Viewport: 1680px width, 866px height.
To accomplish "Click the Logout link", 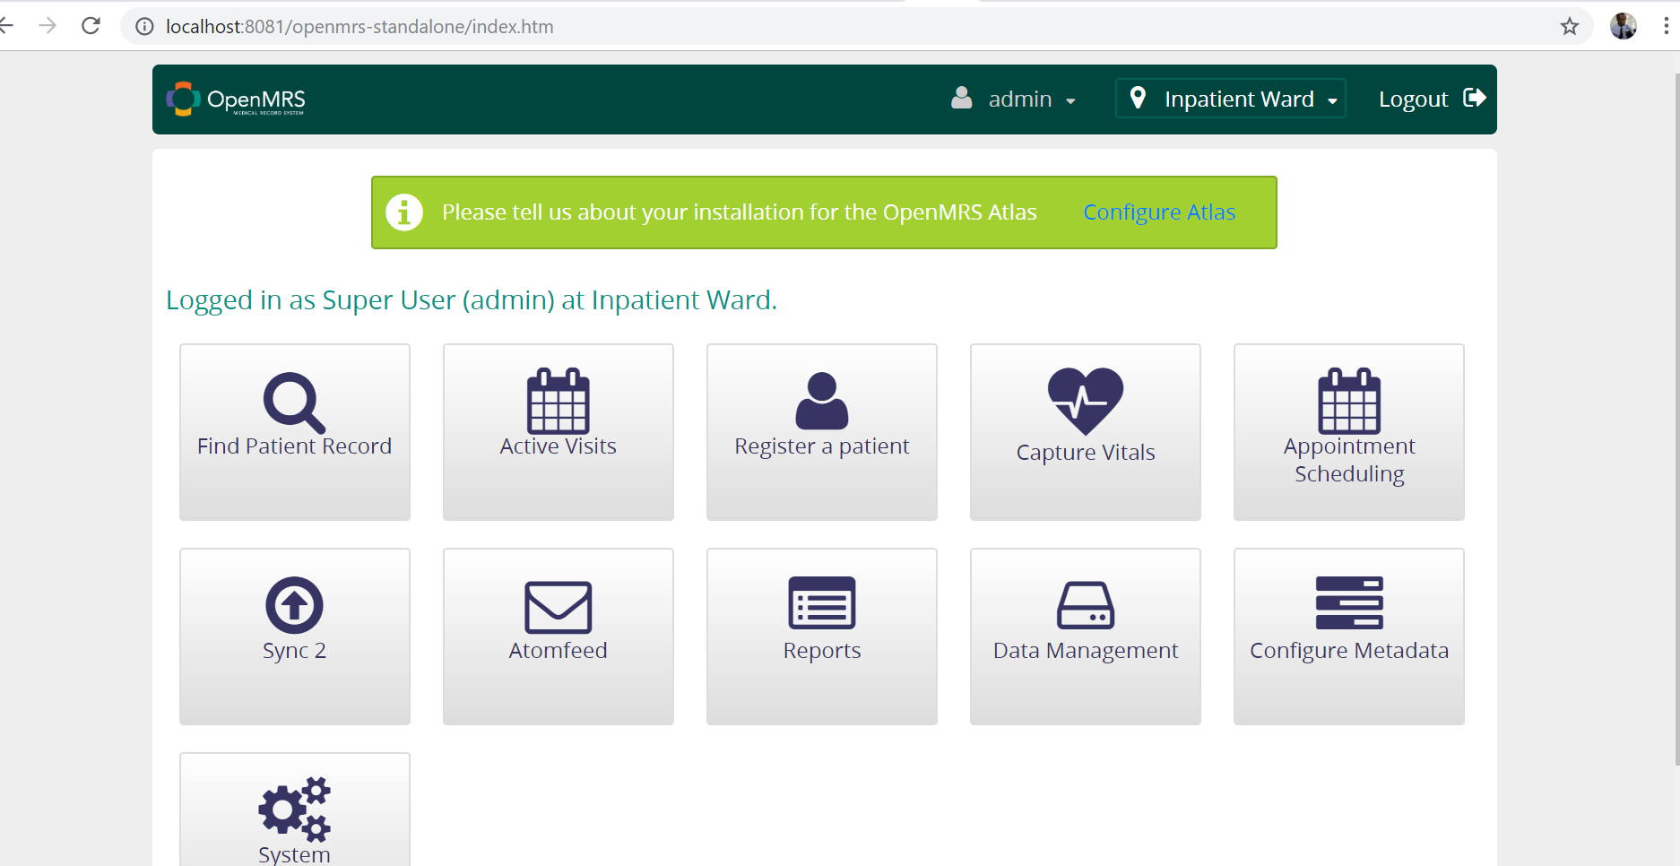I will (1431, 99).
